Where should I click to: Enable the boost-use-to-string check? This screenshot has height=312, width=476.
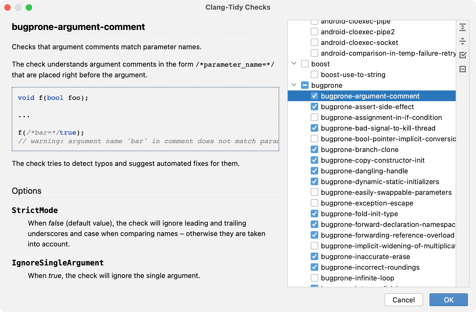click(x=314, y=74)
